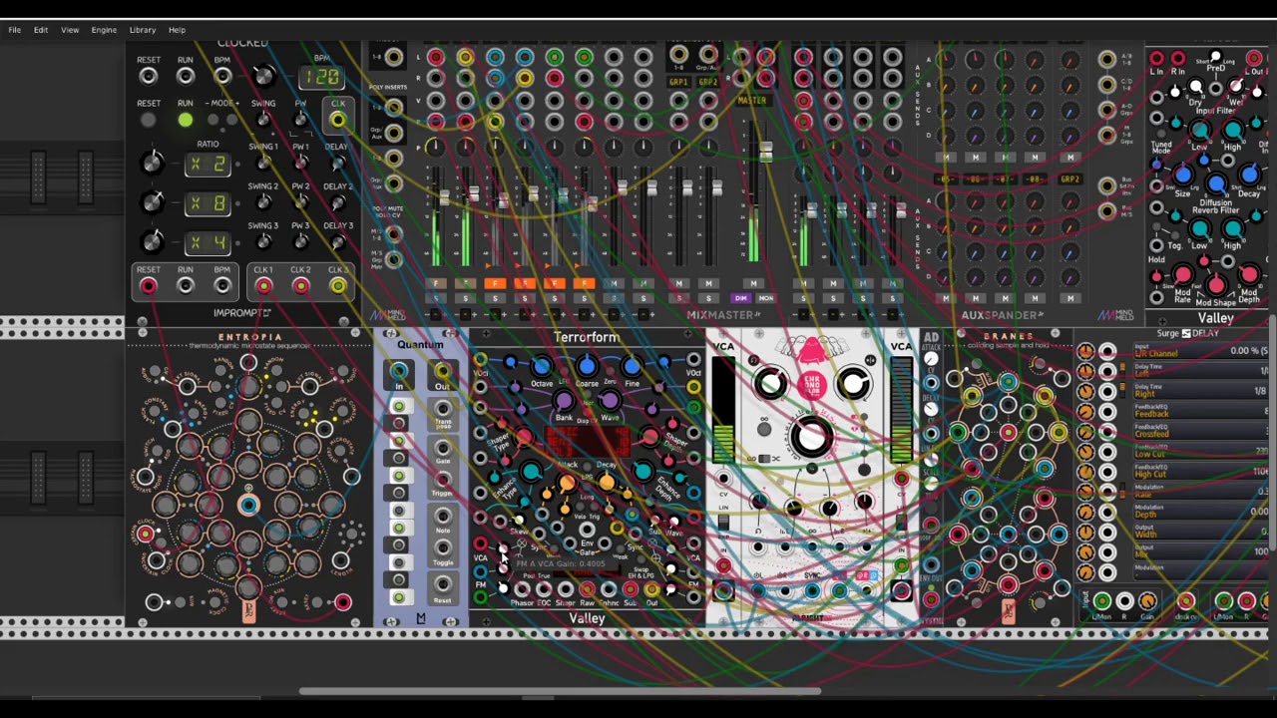
Task: Toggle the topmost note key on Quantum
Action: (398, 407)
